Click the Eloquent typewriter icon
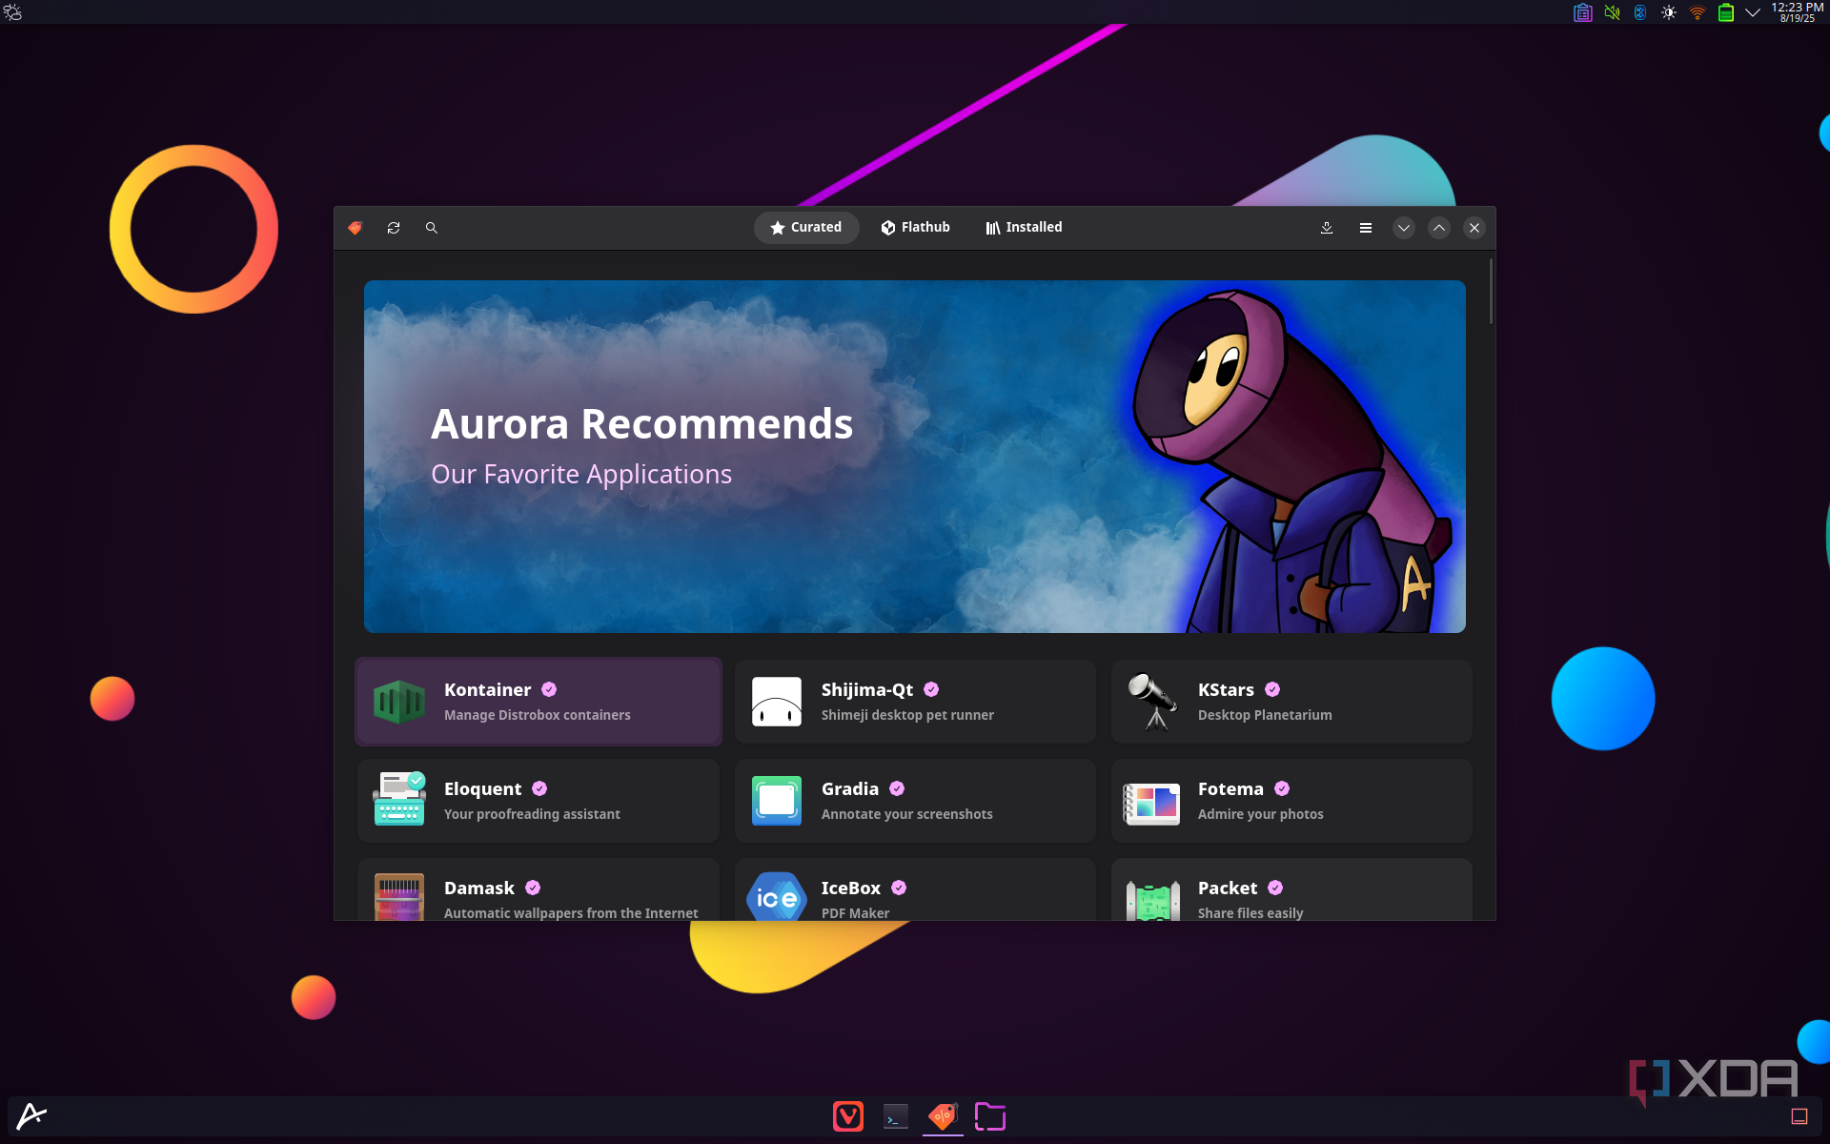1830x1144 pixels. [399, 800]
